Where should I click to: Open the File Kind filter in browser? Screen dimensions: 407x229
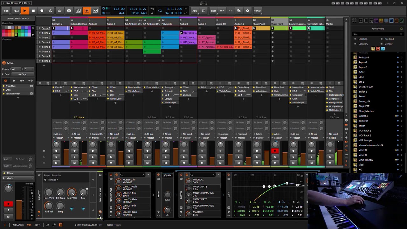click(389, 39)
